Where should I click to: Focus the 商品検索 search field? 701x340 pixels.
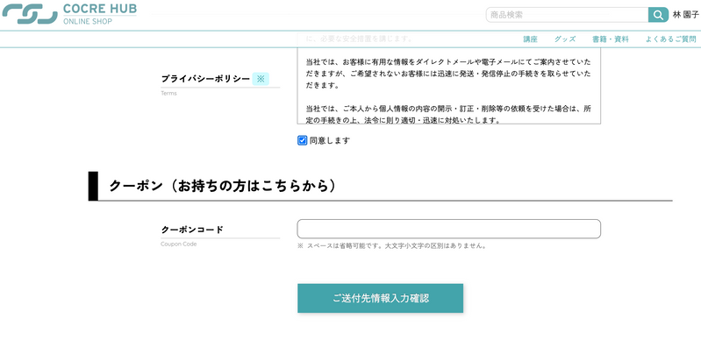tap(567, 15)
